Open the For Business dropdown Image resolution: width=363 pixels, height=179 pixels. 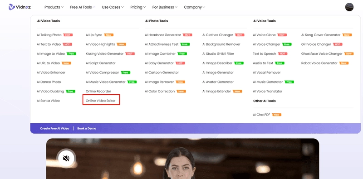point(165,7)
